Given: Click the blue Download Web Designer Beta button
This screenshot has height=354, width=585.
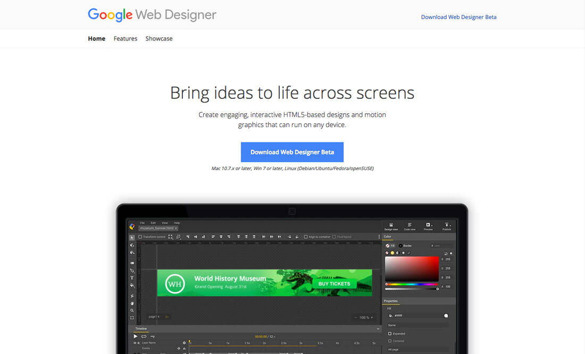Looking at the screenshot, I should 292,152.
